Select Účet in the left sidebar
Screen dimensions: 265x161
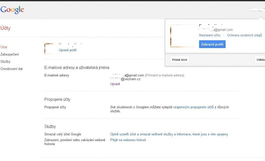pyautogui.click(x=4, y=47)
